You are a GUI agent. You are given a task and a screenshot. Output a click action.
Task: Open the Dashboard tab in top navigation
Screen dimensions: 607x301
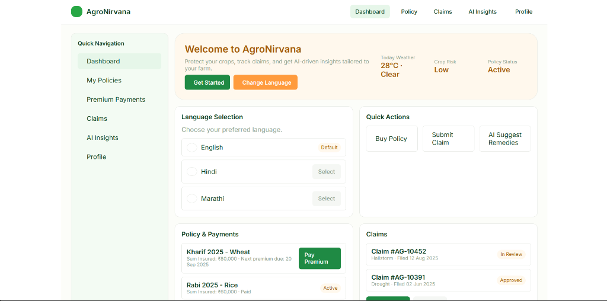click(370, 12)
